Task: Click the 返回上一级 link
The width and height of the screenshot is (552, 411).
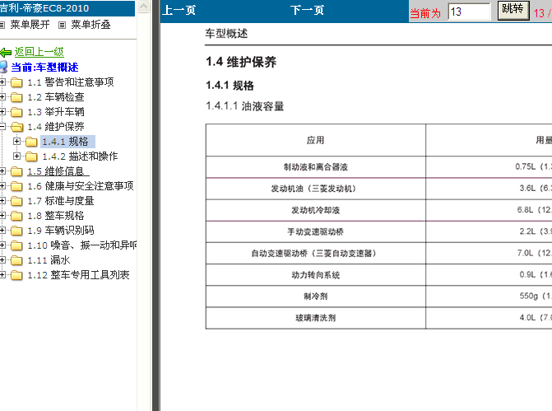Action: [39, 52]
